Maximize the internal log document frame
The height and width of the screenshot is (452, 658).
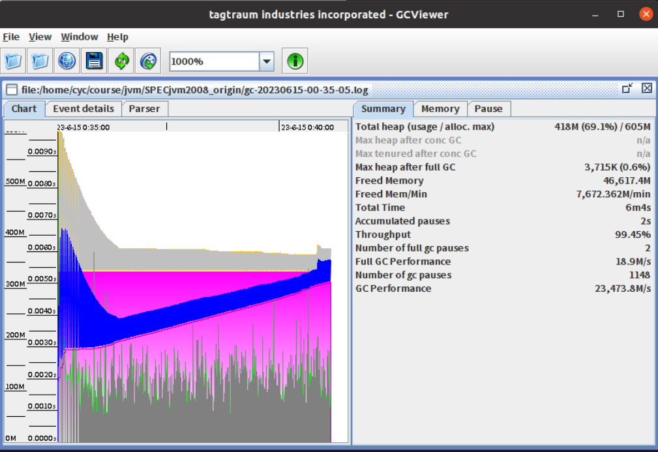627,89
